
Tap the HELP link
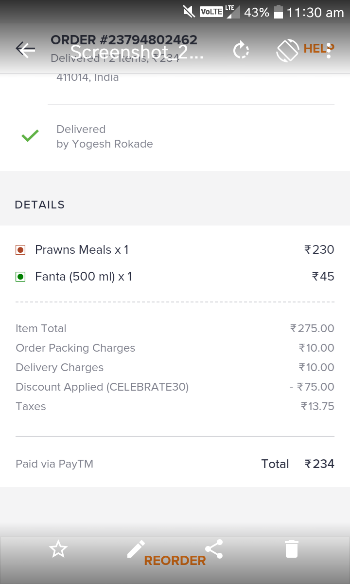314,48
